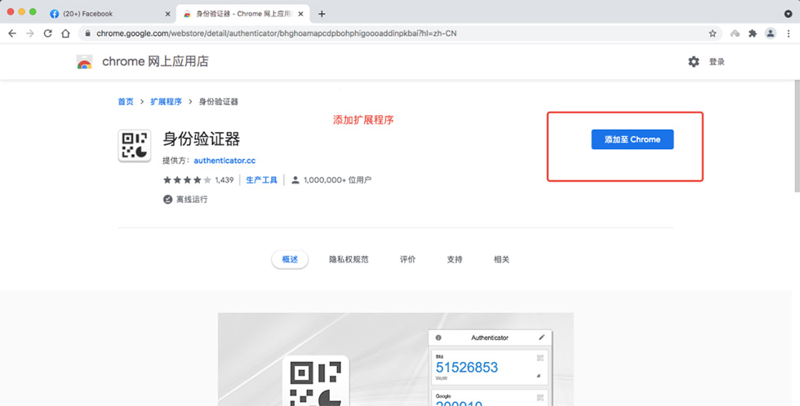Reload the page with refresh icon

click(47, 33)
